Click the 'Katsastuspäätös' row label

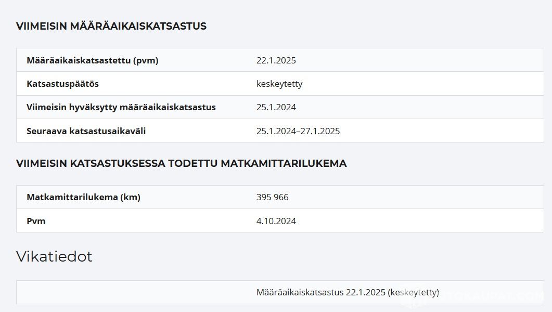62,84
